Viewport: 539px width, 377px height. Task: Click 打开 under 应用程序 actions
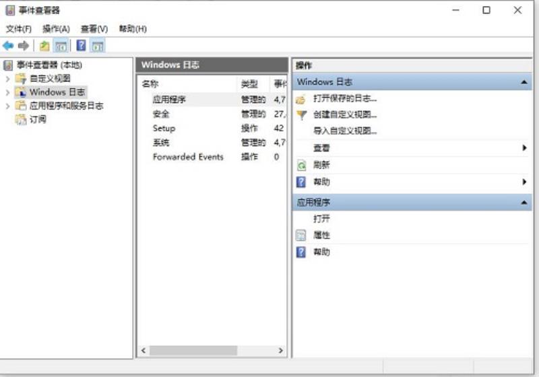click(321, 218)
